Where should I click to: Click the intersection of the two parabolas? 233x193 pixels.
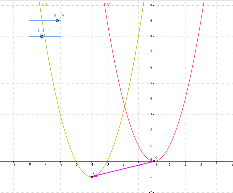click(x=125, y=107)
